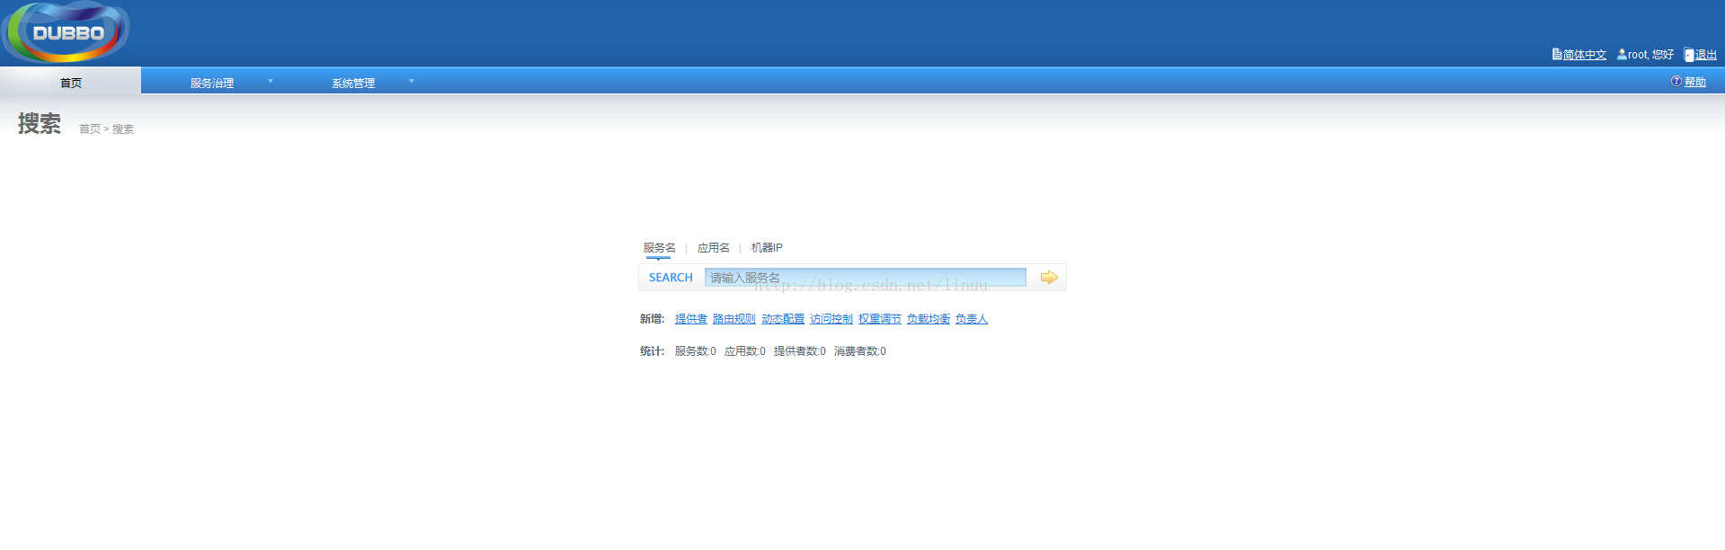1725x550 pixels.
Task: Open the 帮助 help link
Action: click(x=1695, y=82)
